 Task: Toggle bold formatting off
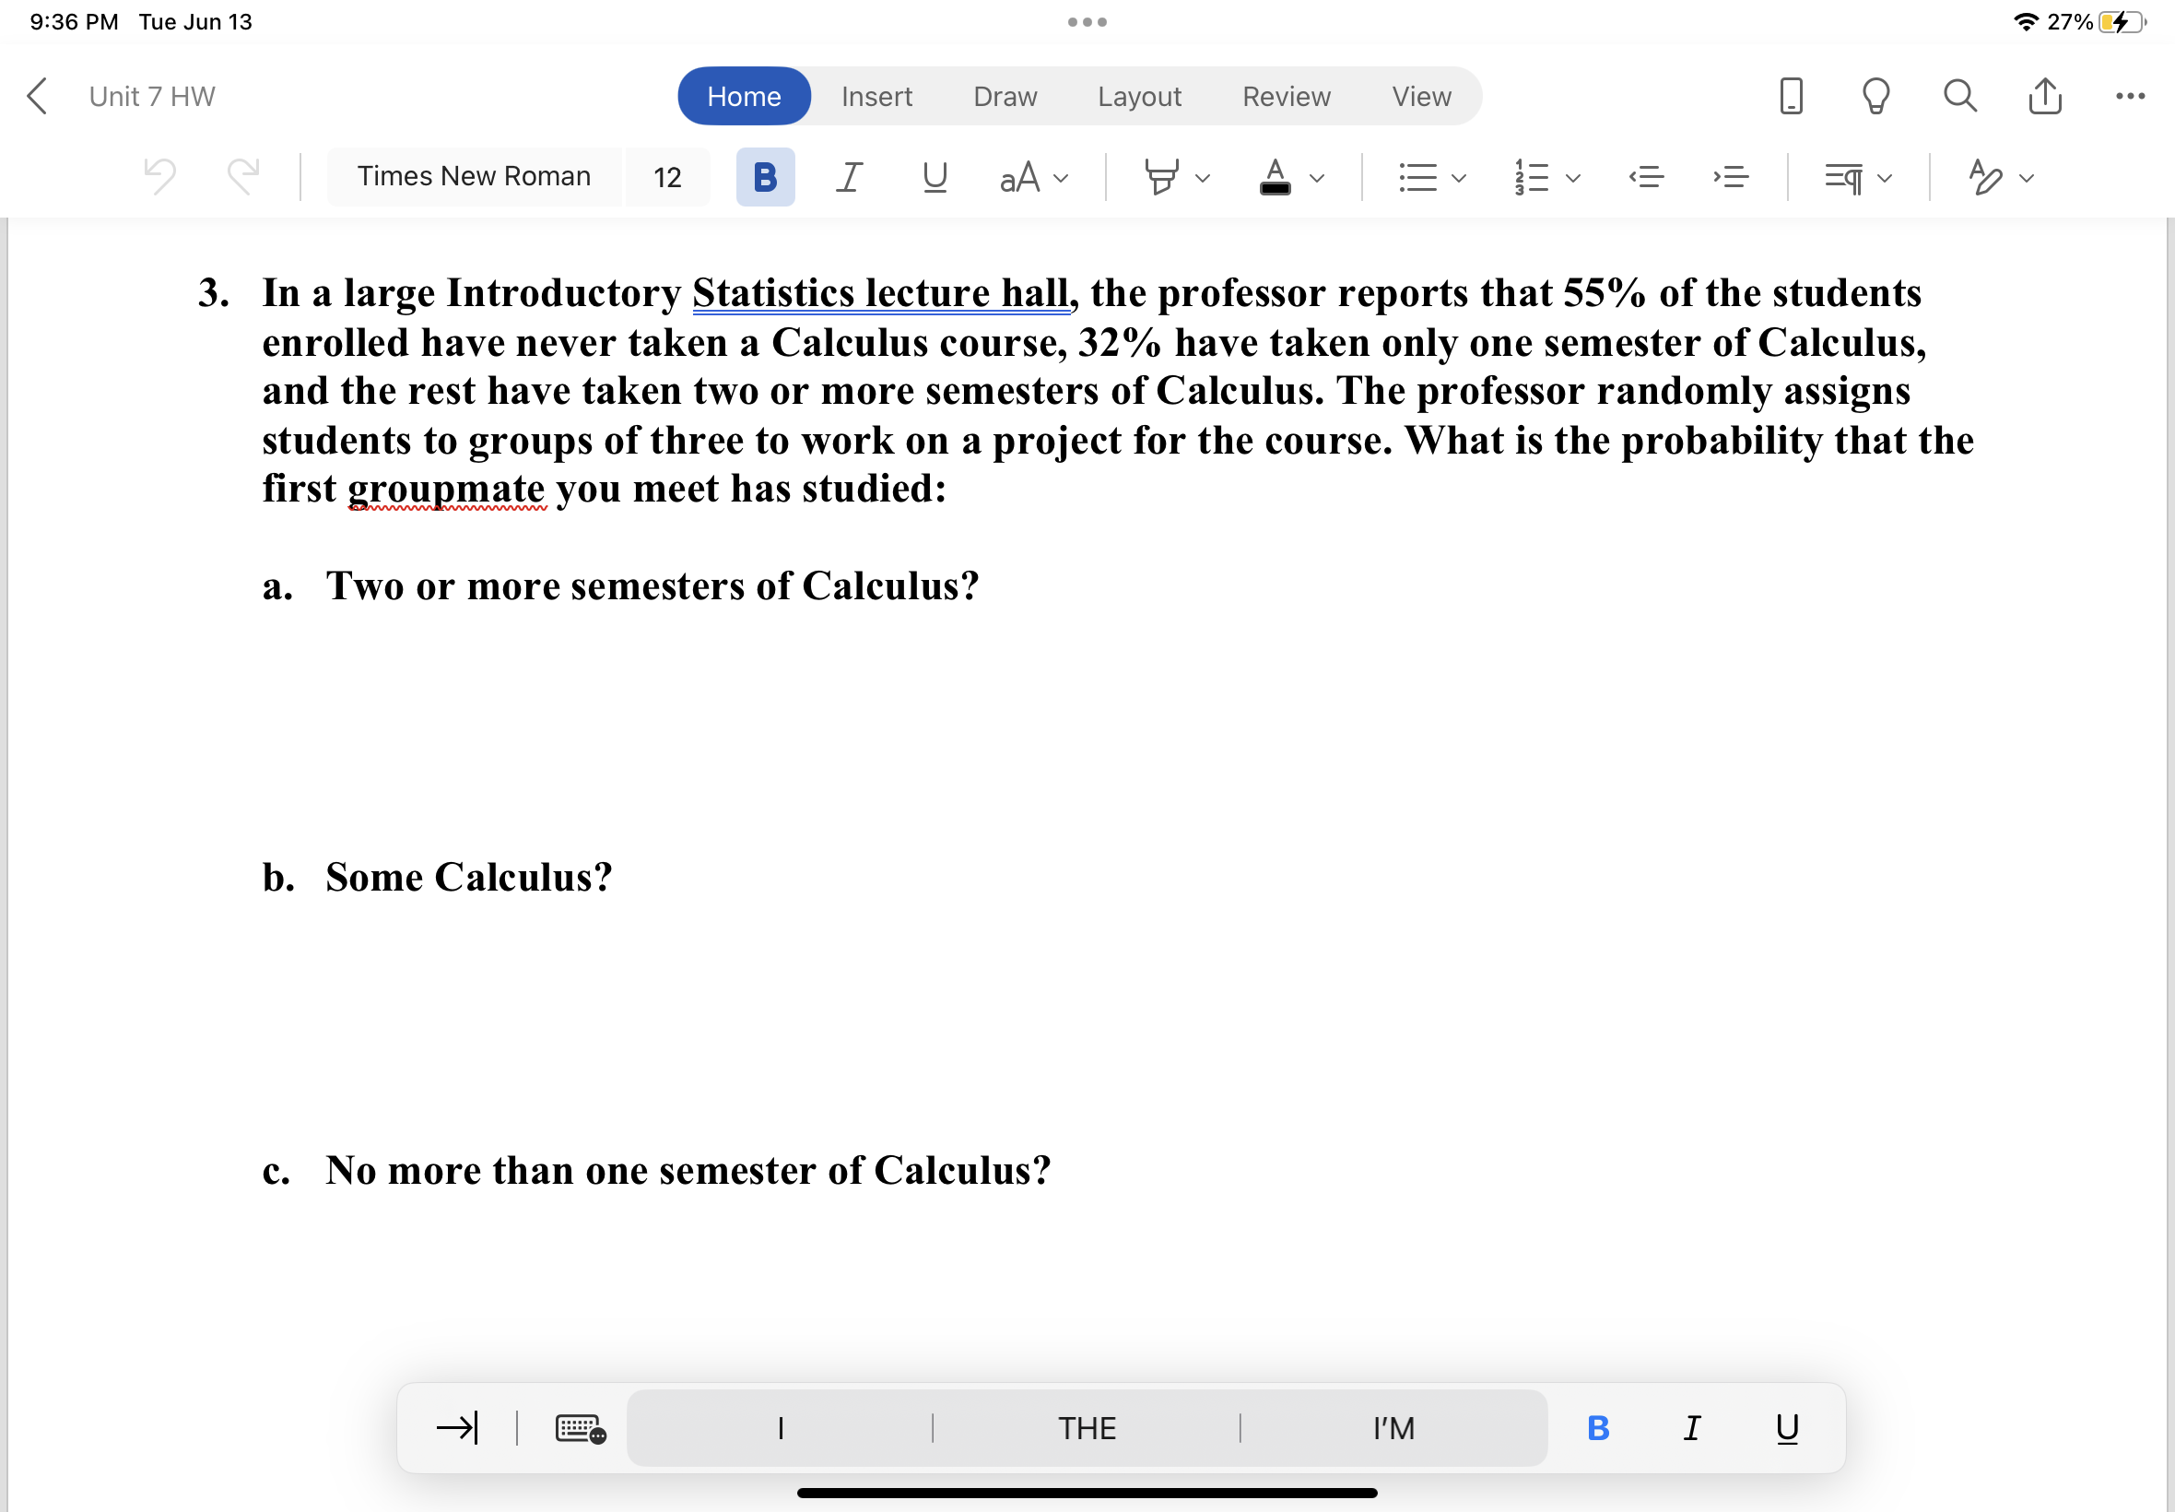click(763, 176)
